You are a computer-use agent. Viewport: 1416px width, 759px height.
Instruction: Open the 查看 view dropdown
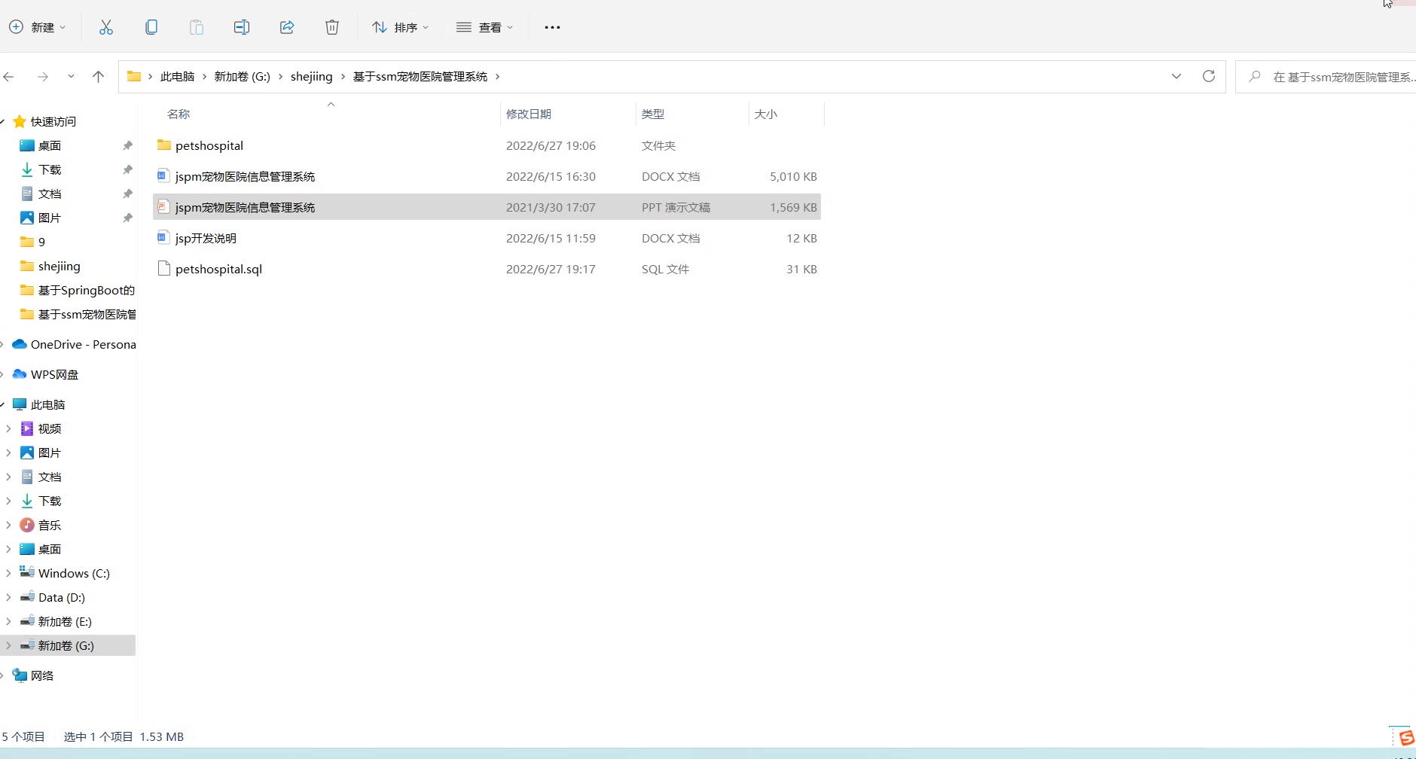[484, 27]
